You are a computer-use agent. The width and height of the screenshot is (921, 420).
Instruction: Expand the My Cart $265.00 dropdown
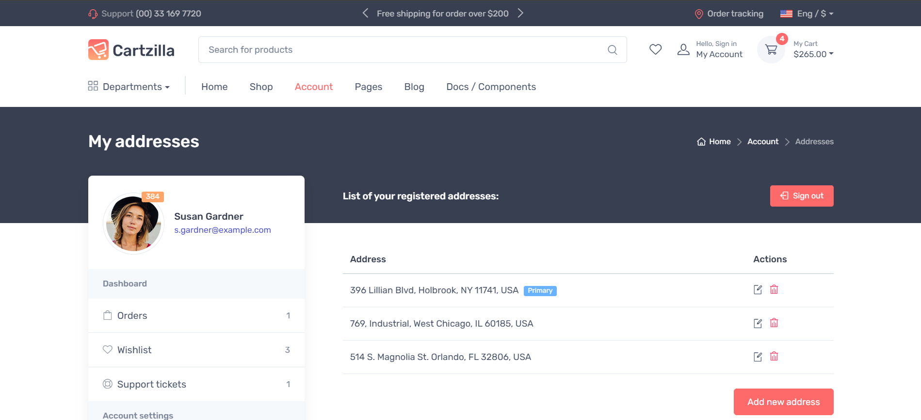point(813,54)
